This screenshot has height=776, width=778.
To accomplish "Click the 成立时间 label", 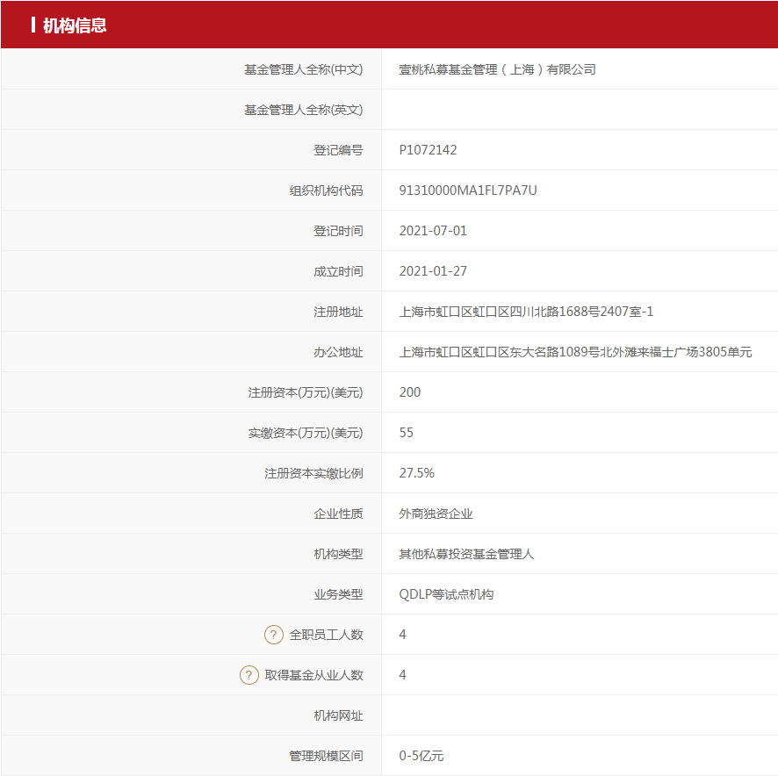I will coord(338,271).
